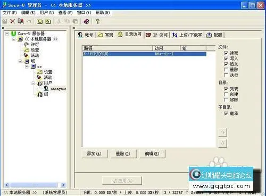266x196 pixels.
Task: Collapse the Serv-U 服务器 root node
Action: click(7, 33)
